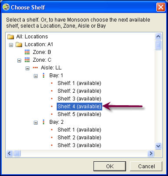Viewport: 168px width, 176px height.
Task: Collapse the Zone: C node
Action: pos(19,60)
